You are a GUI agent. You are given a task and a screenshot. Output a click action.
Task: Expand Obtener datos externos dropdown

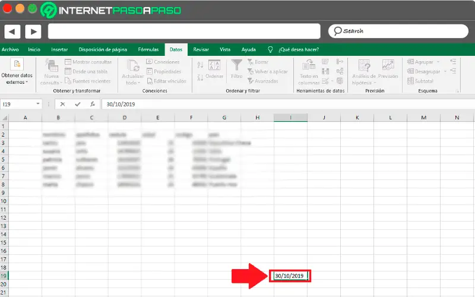pos(17,71)
